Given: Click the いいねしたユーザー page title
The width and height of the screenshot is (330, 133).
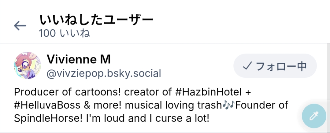Looking at the screenshot, I should pos(96,20).
